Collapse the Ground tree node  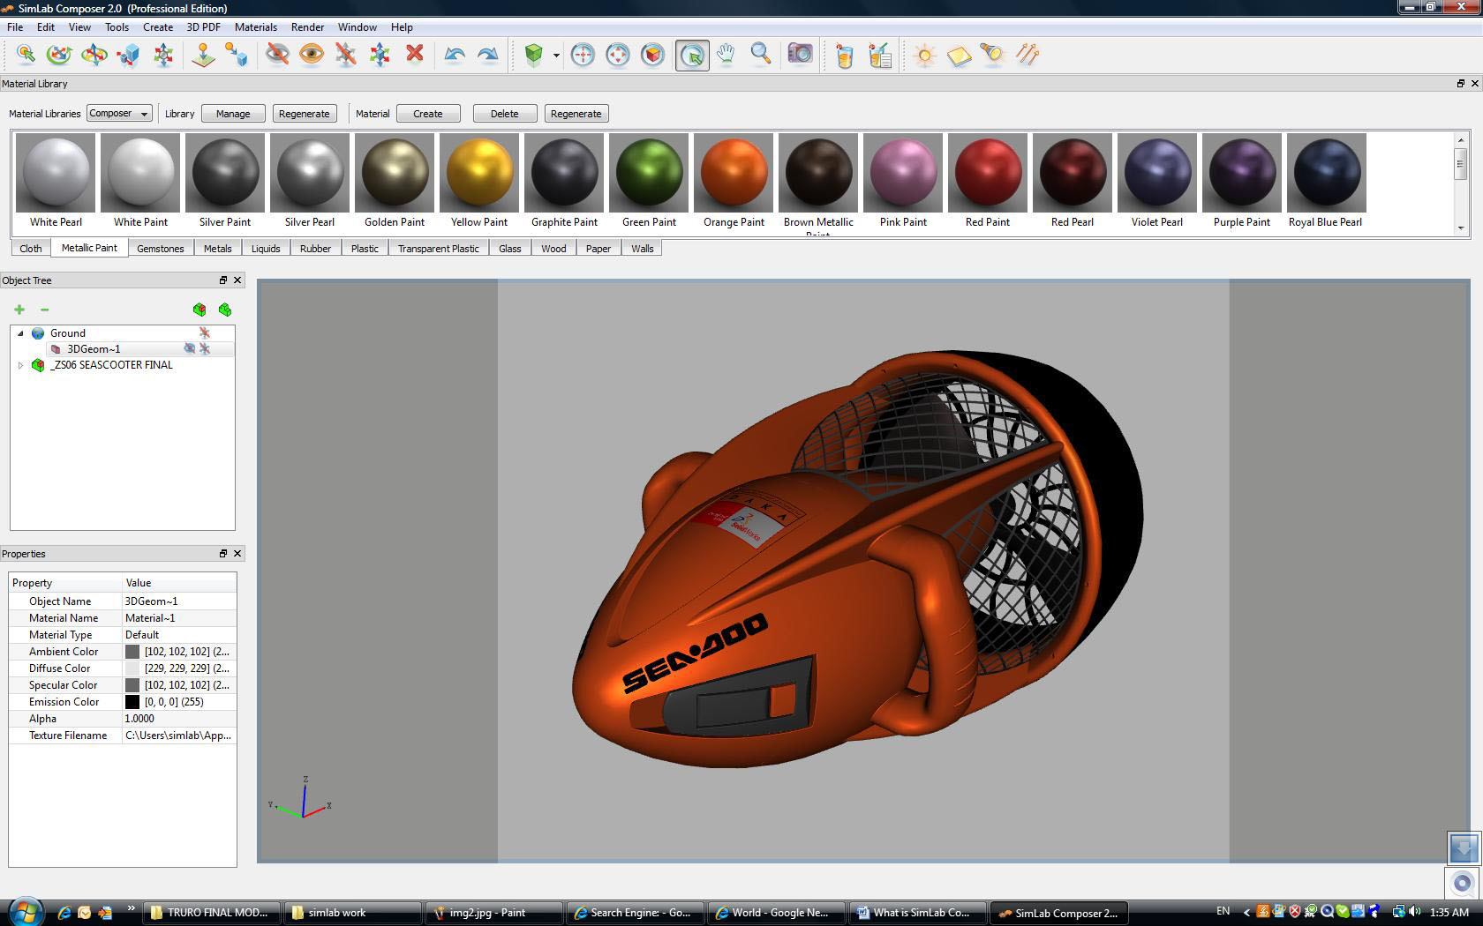coord(20,333)
